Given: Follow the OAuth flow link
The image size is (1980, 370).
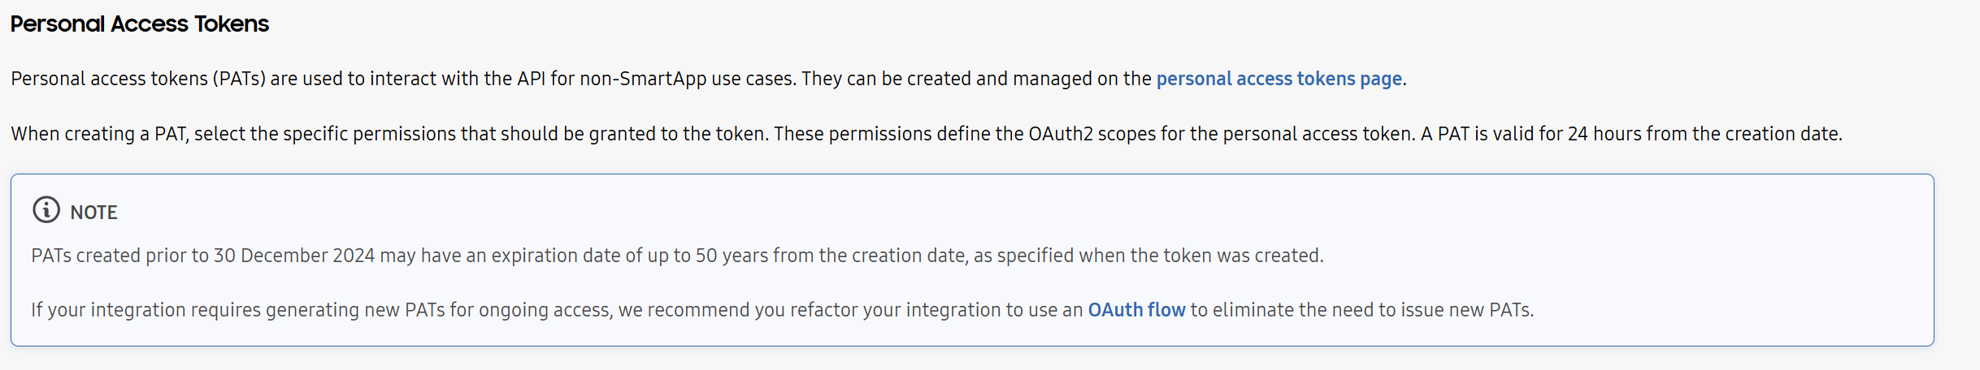Looking at the screenshot, I should pos(1136,310).
